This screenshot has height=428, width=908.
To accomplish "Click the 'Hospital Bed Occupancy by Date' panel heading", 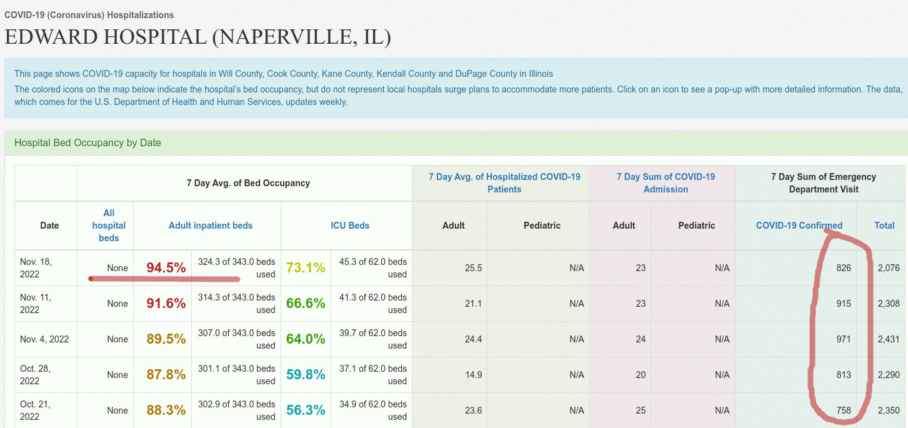I will (x=87, y=142).
